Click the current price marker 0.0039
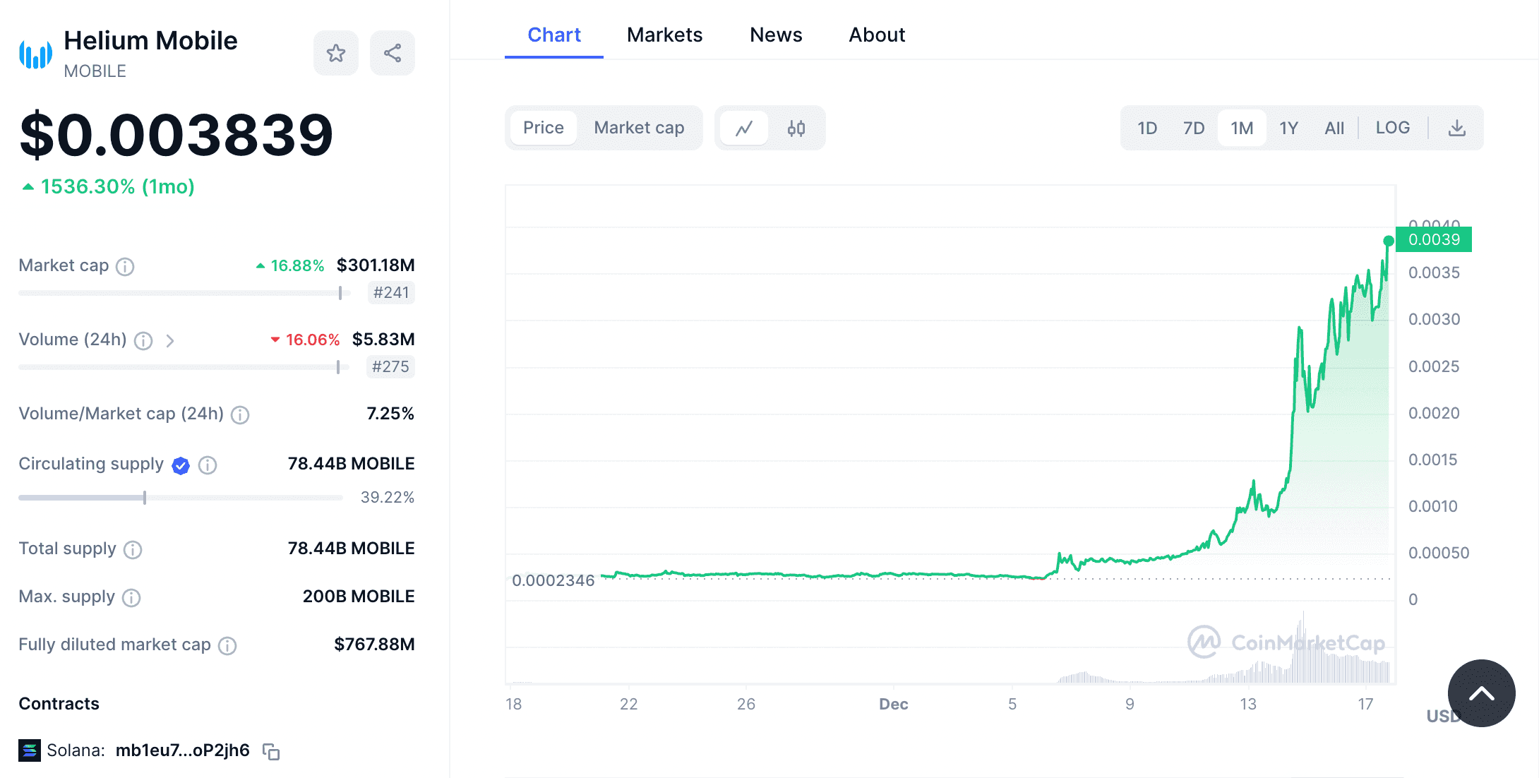Viewport: 1539px width, 778px height. 1434,239
